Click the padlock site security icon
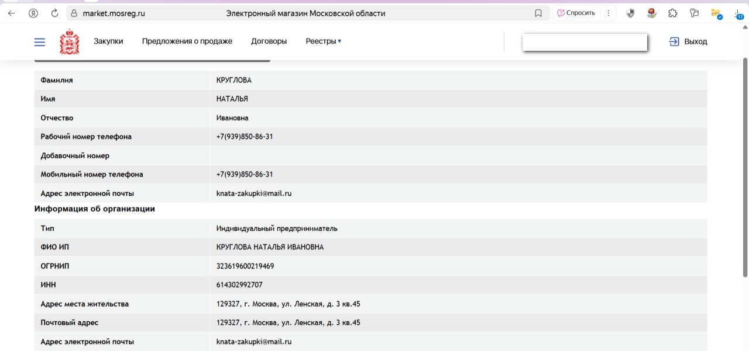Screen dimensions: 749x351 [74, 13]
